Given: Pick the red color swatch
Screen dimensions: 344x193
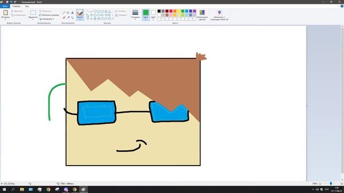Looking at the screenshot, I should pyautogui.click(x=171, y=11).
